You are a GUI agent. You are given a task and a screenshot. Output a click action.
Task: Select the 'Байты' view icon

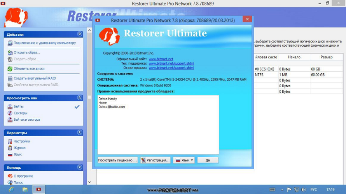pyautogui.click(x=10, y=107)
